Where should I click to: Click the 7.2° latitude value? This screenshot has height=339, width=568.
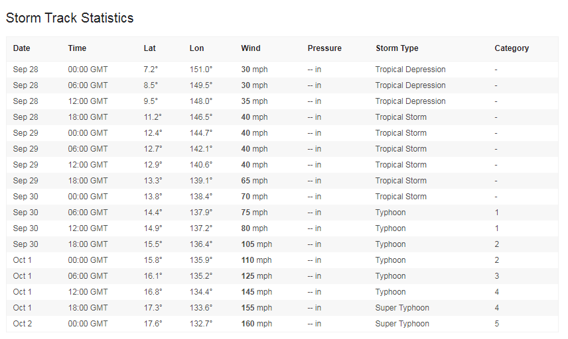(151, 70)
